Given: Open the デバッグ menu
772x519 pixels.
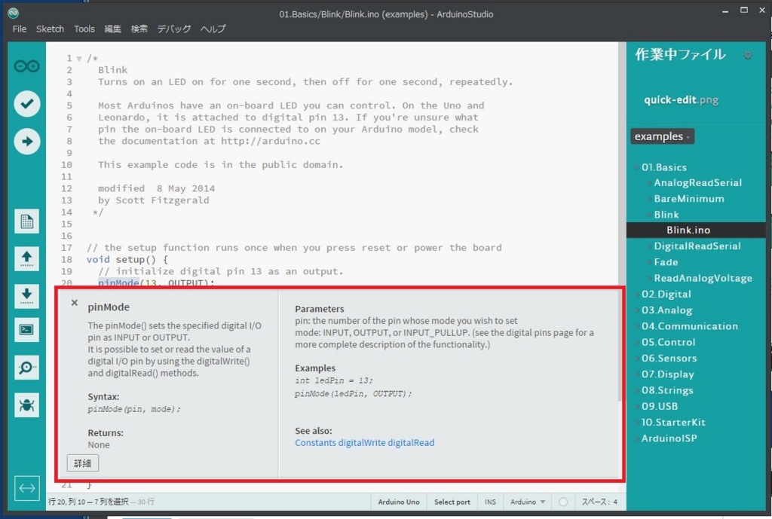Looking at the screenshot, I should point(174,29).
